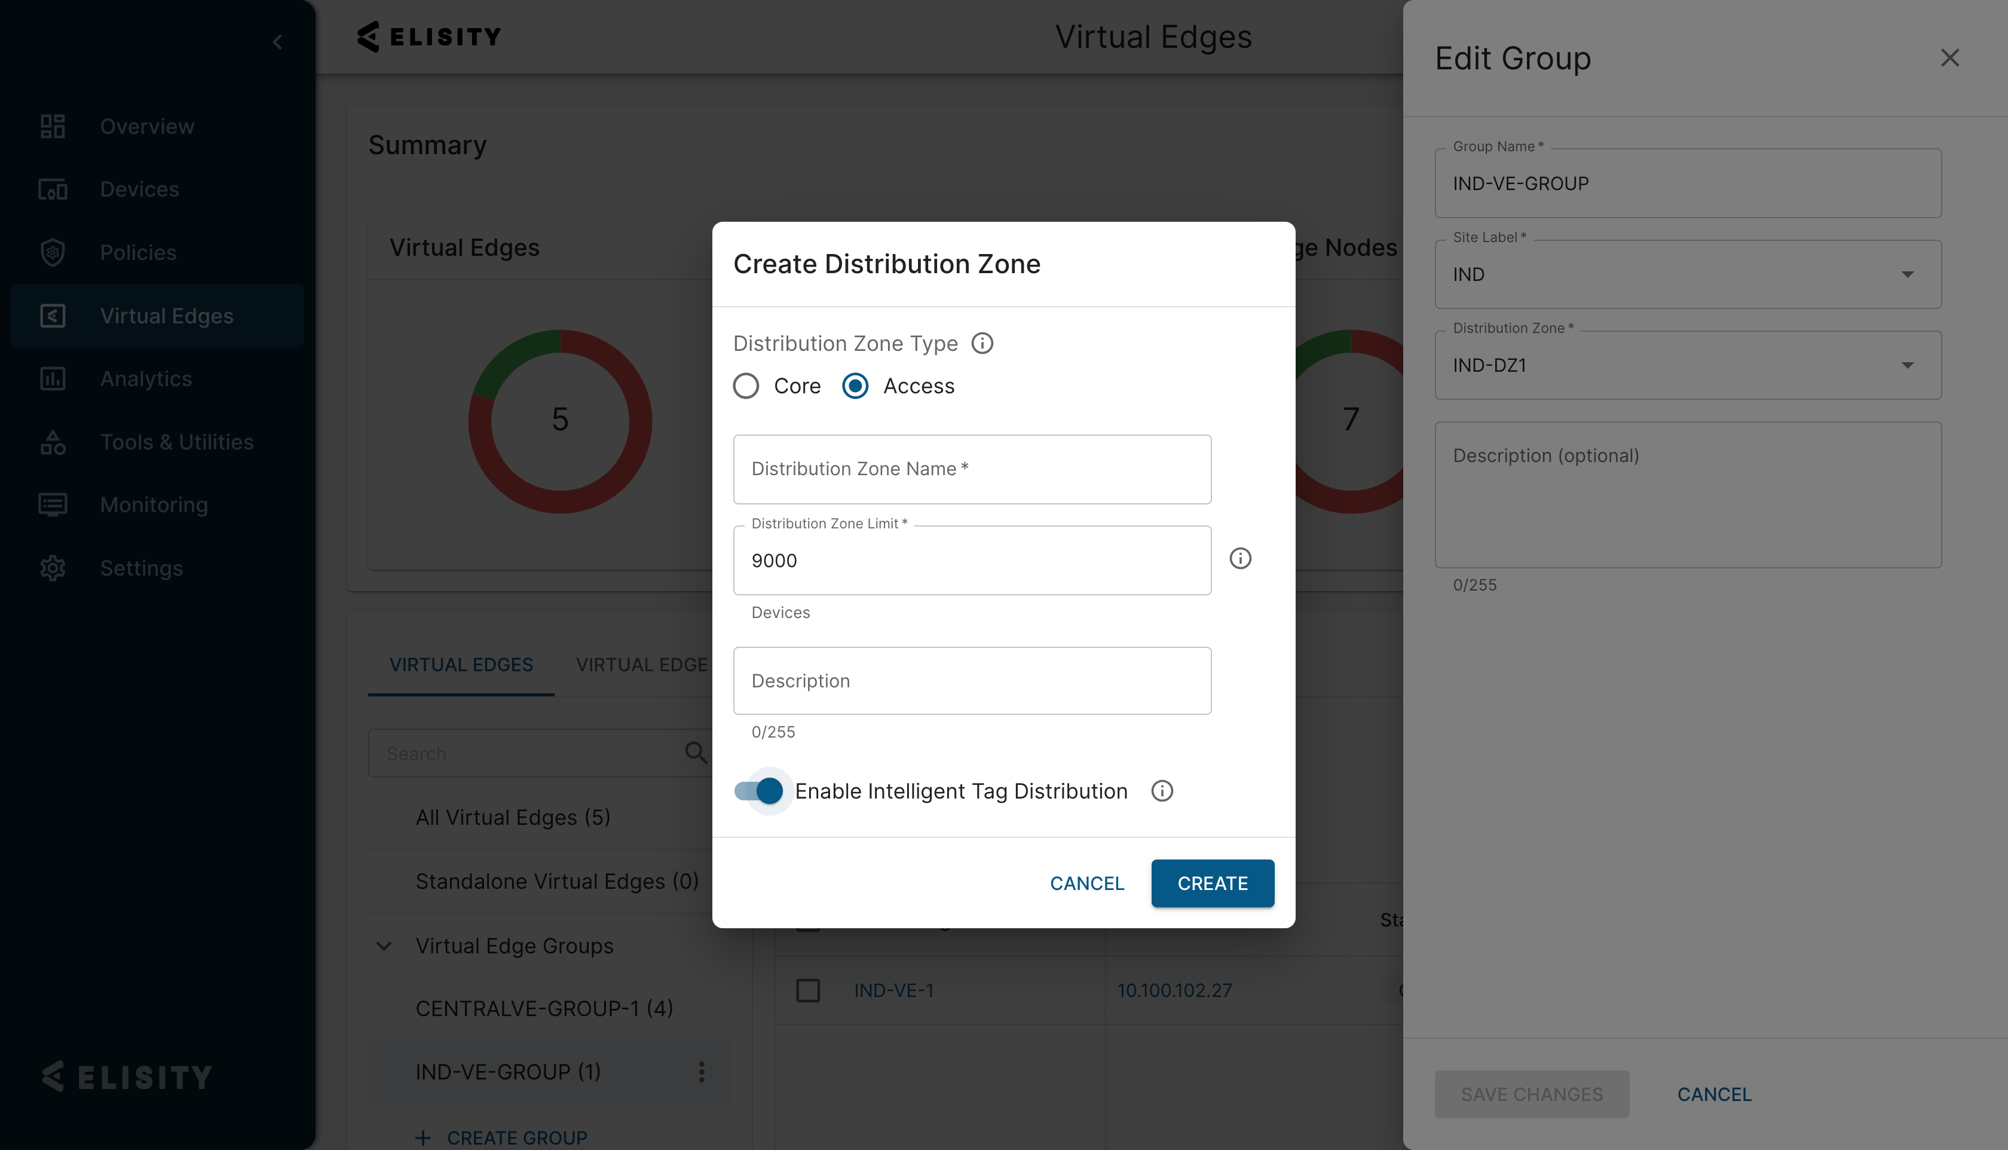2008x1150 pixels.
Task: Collapse the left sidebar with chevron icon
Action: pos(277,42)
